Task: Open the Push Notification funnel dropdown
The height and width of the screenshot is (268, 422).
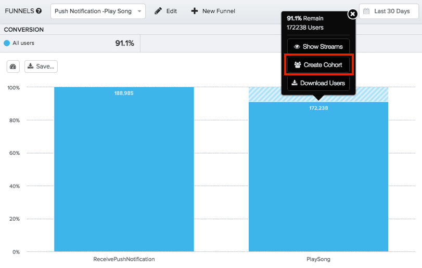Action: pos(98,11)
